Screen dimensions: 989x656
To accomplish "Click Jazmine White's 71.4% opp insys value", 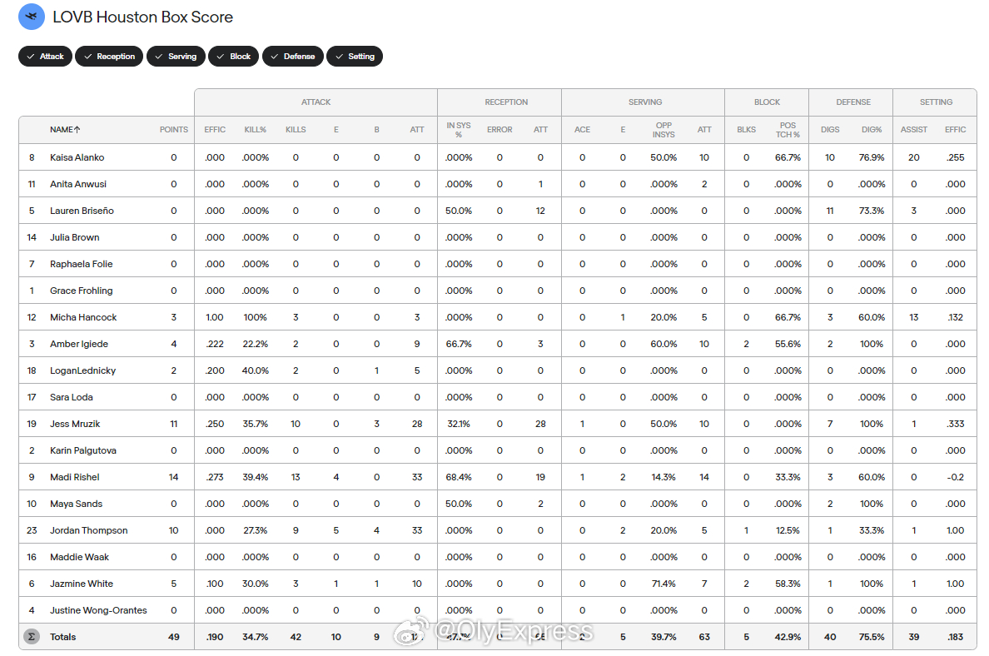I will click(663, 584).
